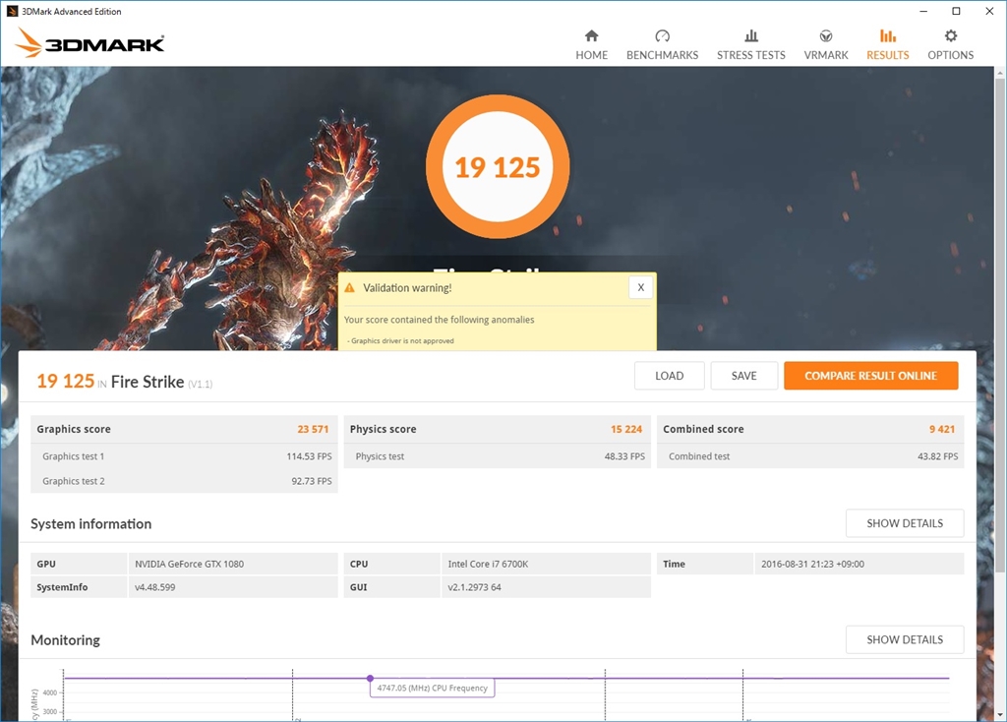Click the Combined score label
The width and height of the screenshot is (1007, 722).
tap(703, 429)
